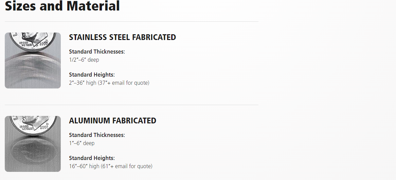Click the 1/2"–6" deep thickness text
This screenshot has width=396, height=180.
click(84, 60)
